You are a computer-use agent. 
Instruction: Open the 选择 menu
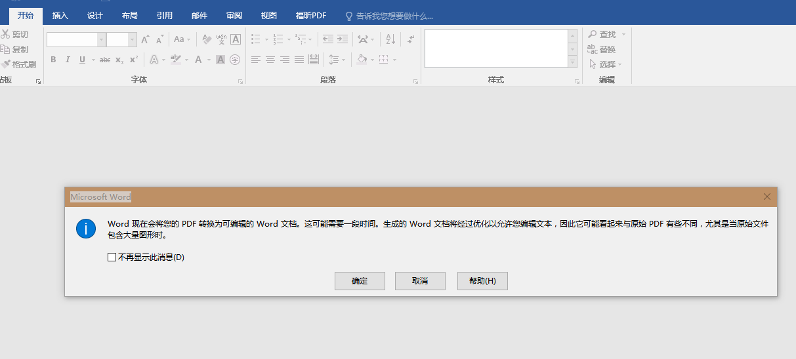click(605, 64)
